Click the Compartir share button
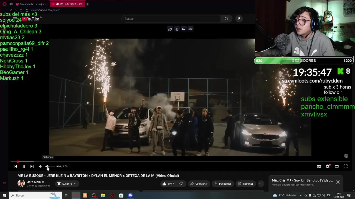This screenshot has width=355, height=199. [199, 184]
